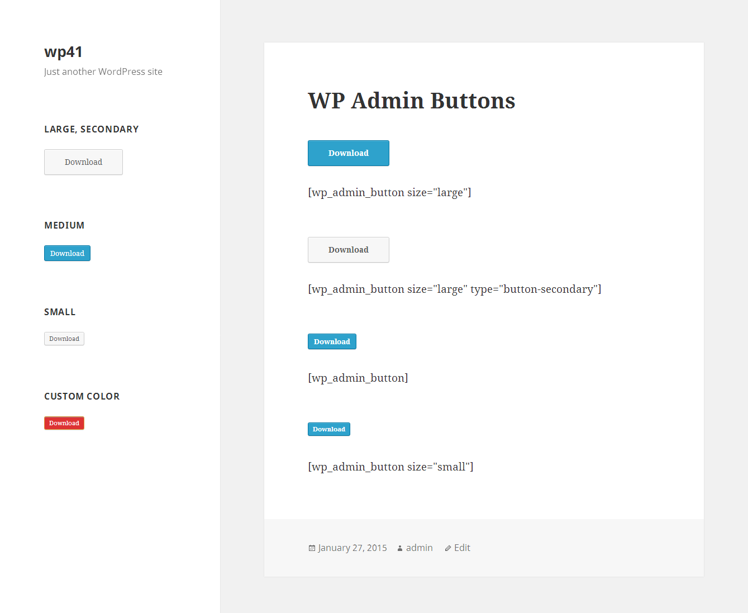
Task: Click the red custom color Download button
Action: [64, 423]
